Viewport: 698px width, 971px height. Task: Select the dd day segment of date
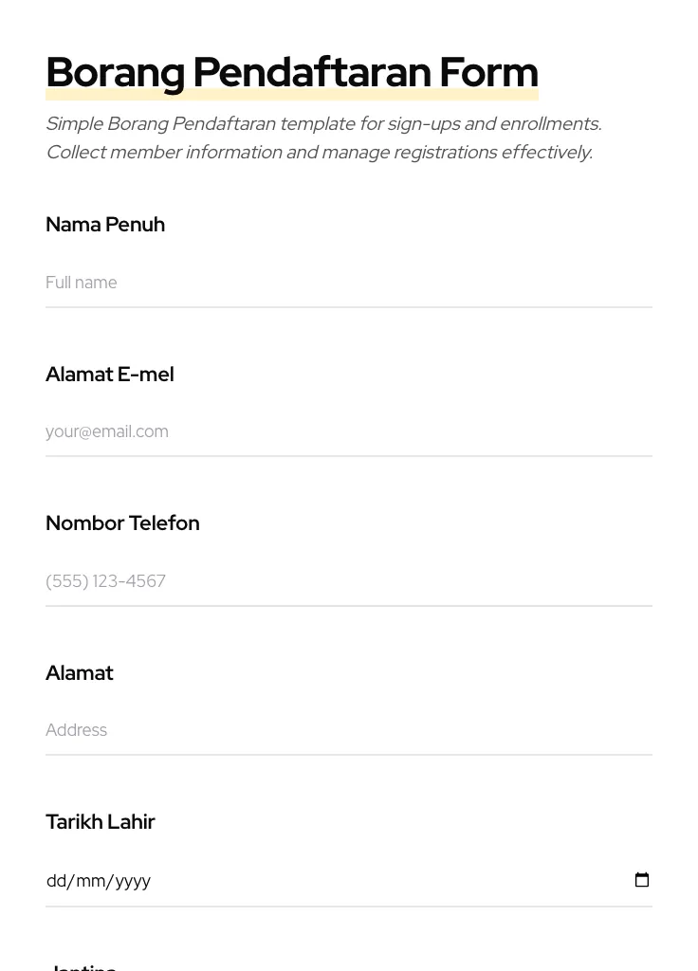56,881
